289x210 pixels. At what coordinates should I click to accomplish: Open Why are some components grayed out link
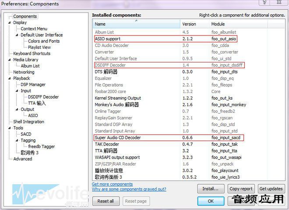tap(129, 189)
